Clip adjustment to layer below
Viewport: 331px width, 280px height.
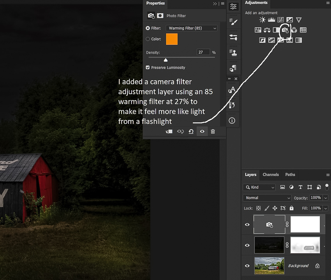[169, 132]
